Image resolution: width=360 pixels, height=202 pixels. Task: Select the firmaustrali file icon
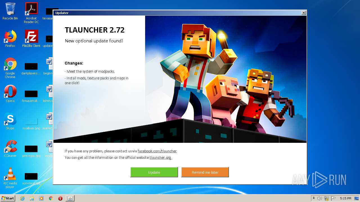31,96
